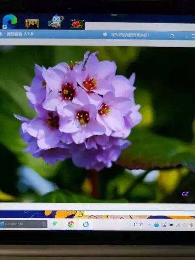The height and width of the screenshot is (260, 195).
Task: Click the speaker announcement icon in title bar
Action: pos(105,35)
